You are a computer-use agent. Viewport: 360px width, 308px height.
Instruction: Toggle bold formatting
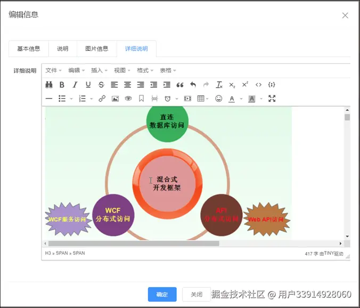tap(62, 85)
